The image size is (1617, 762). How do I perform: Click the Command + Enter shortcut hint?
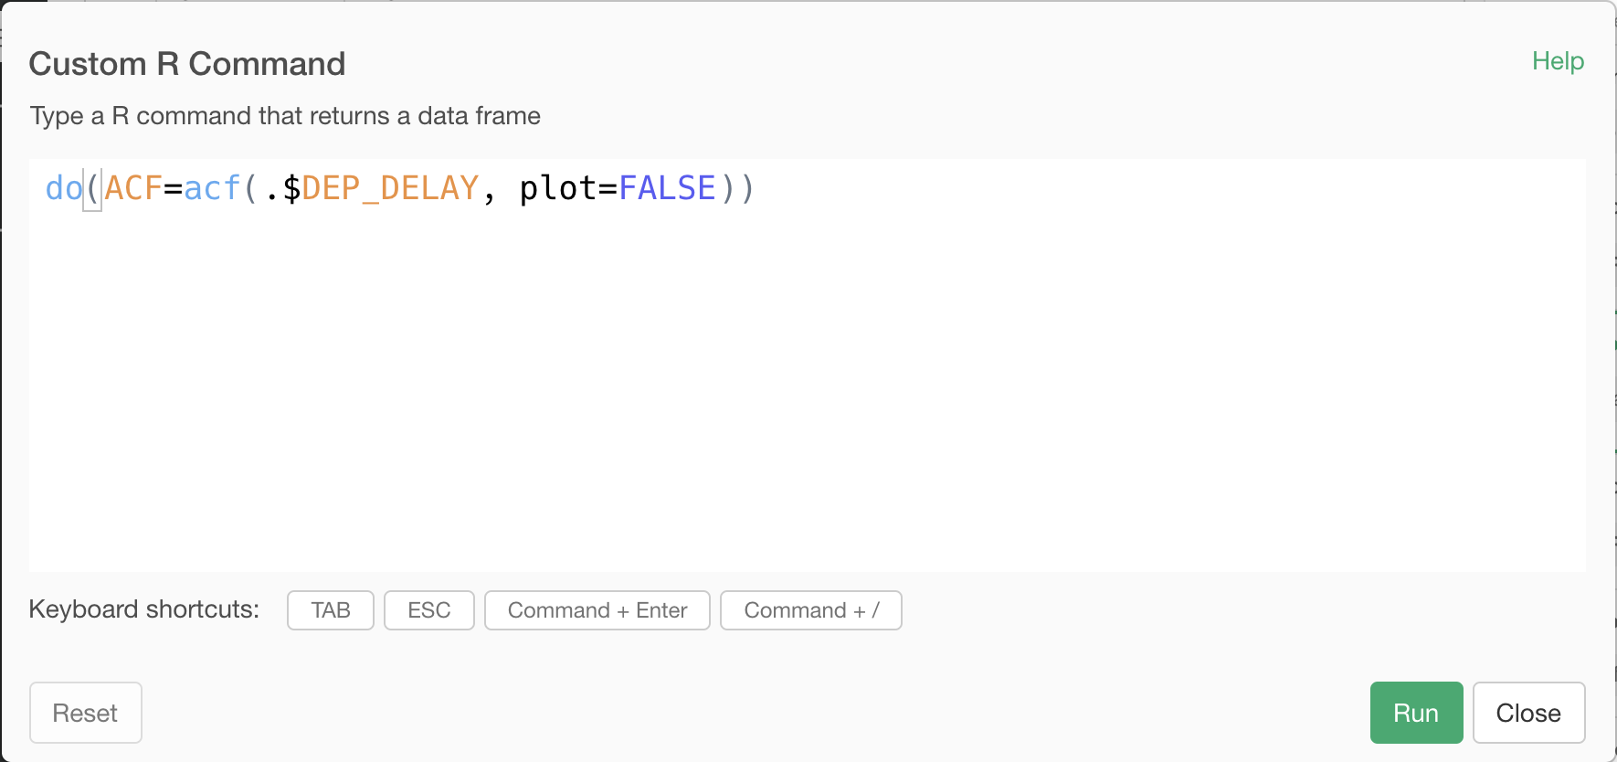pyautogui.click(x=597, y=610)
